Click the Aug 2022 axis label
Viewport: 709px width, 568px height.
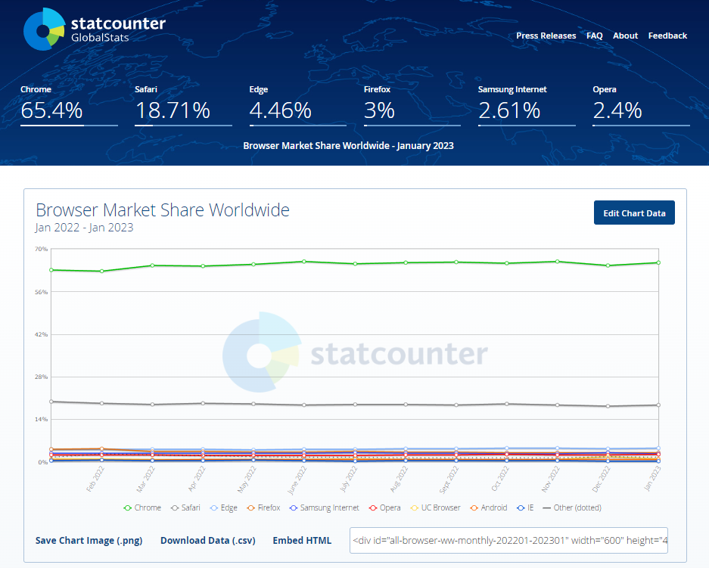[400, 479]
